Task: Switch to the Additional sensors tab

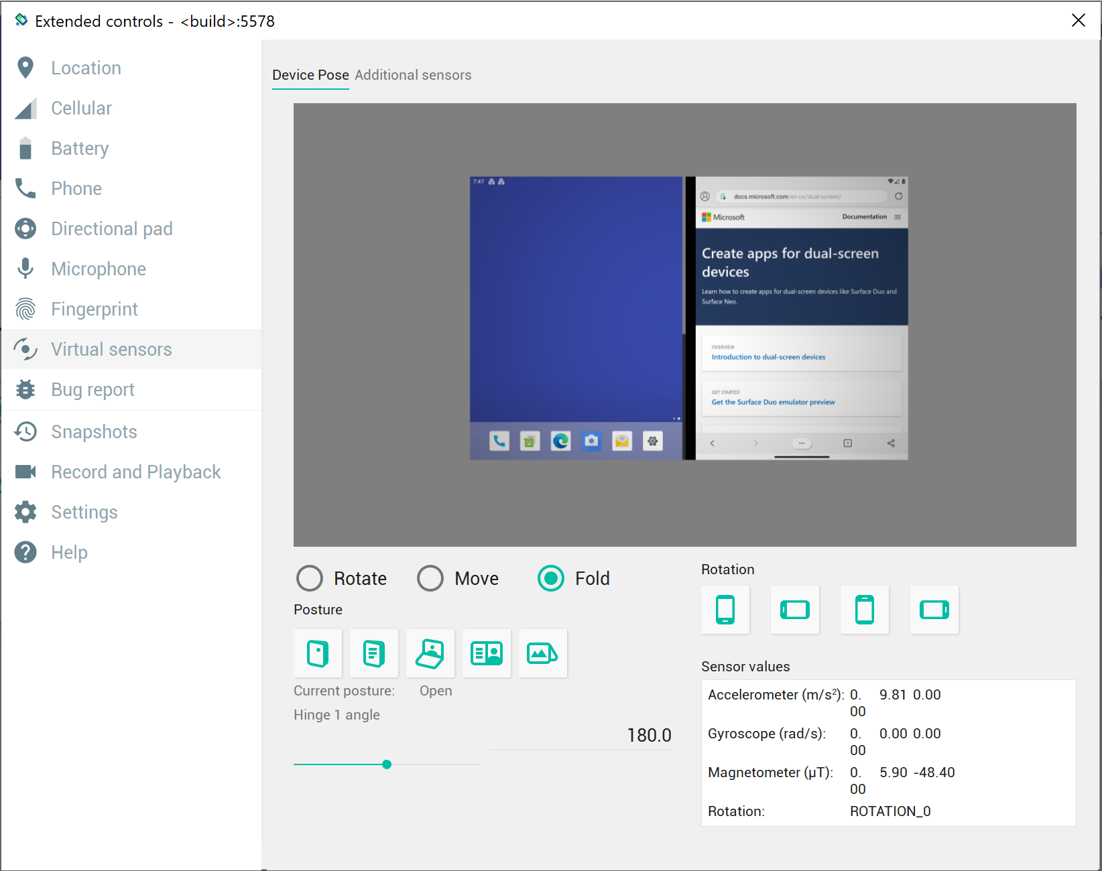Action: coord(413,75)
